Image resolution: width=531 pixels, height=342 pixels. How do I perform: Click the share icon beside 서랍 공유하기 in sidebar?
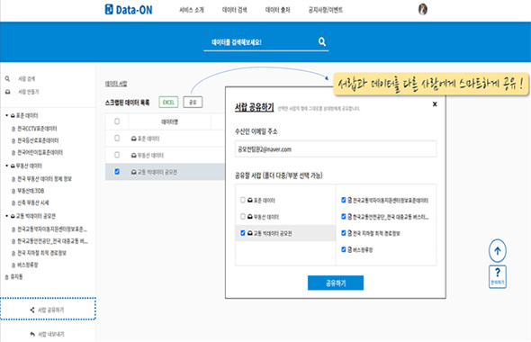coord(32,310)
